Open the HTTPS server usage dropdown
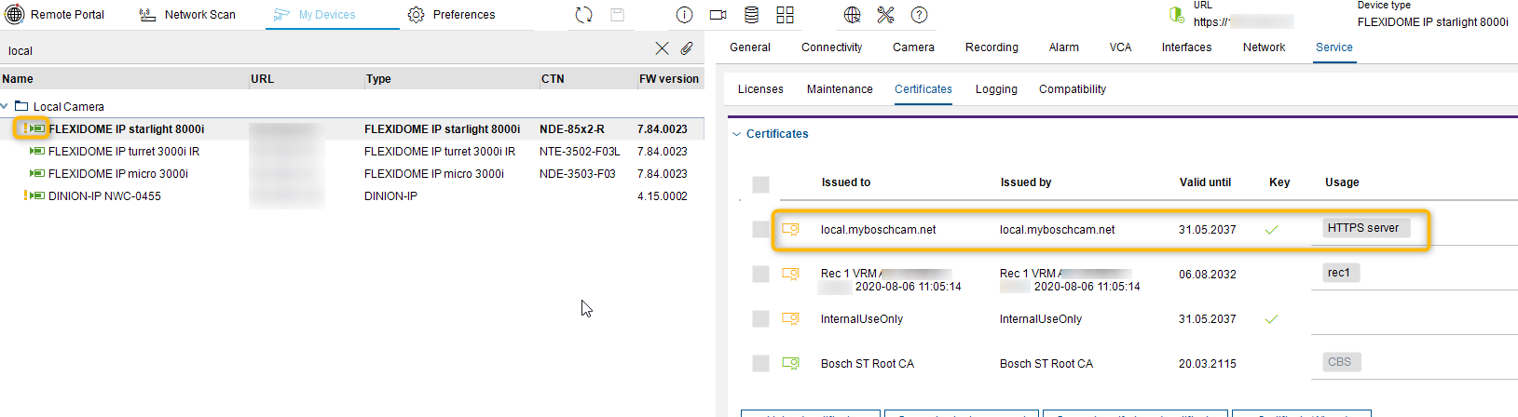 pos(1365,228)
